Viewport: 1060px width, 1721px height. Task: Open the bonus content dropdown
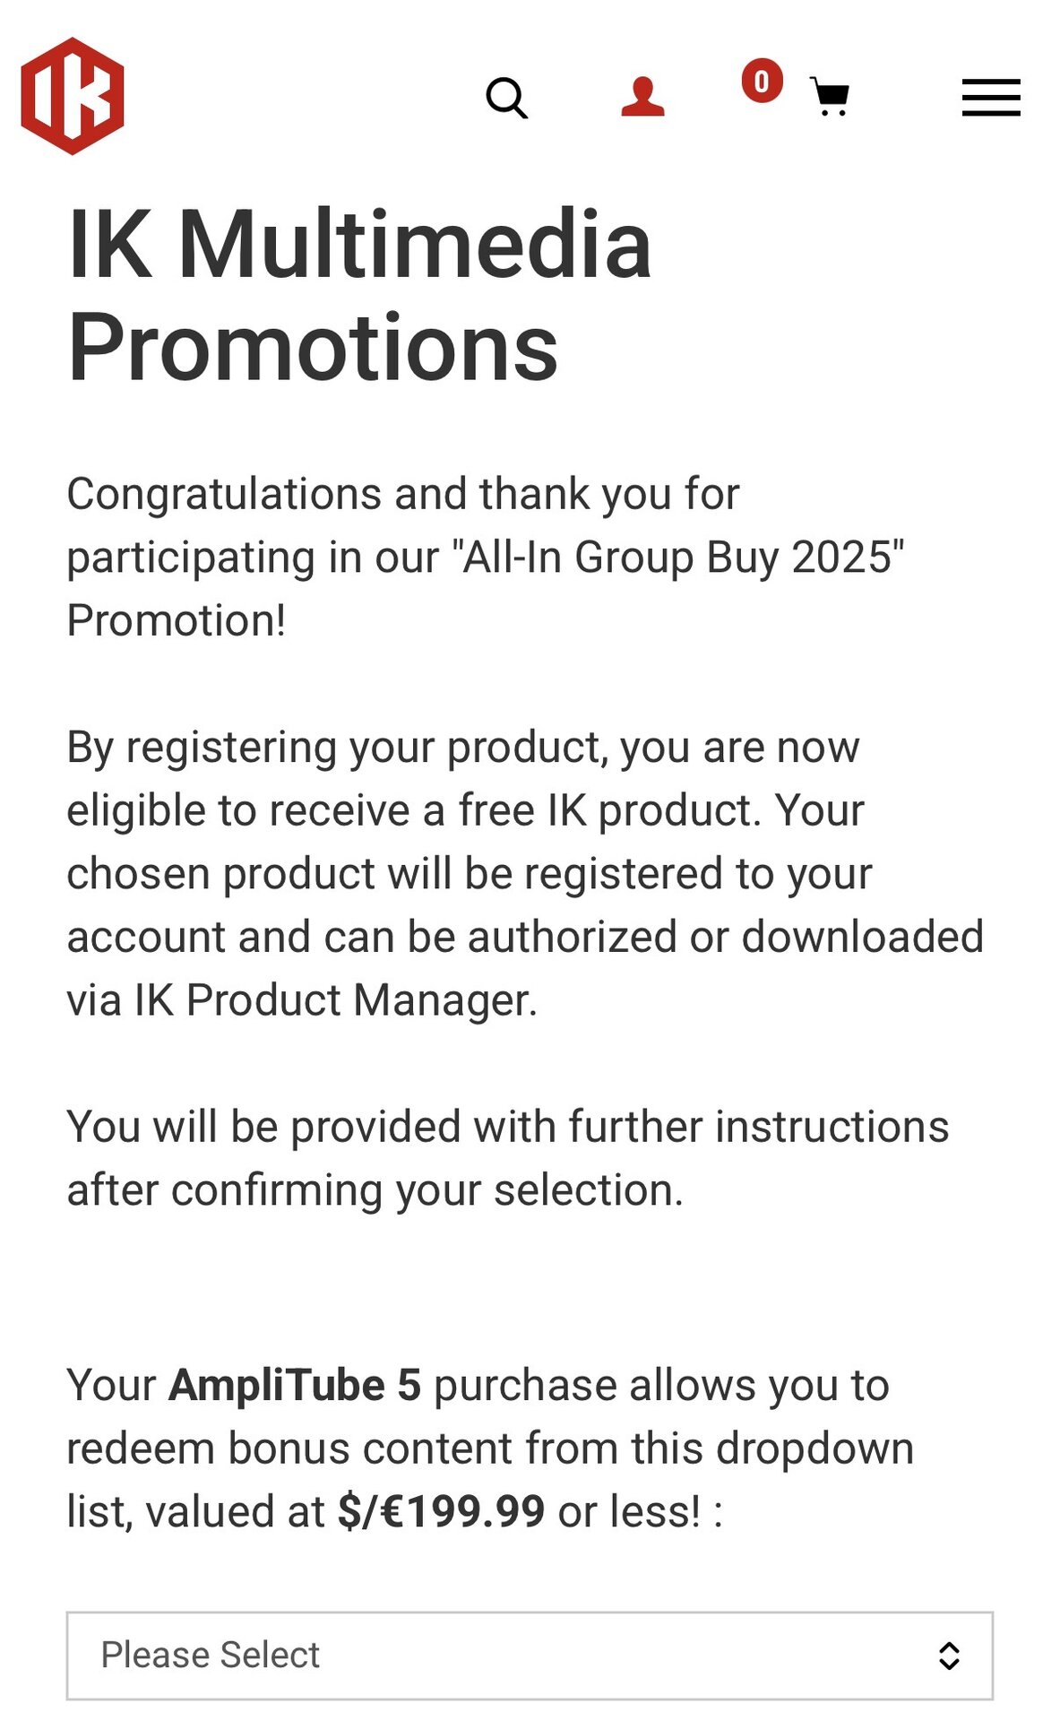click(x=529, y=1655)
